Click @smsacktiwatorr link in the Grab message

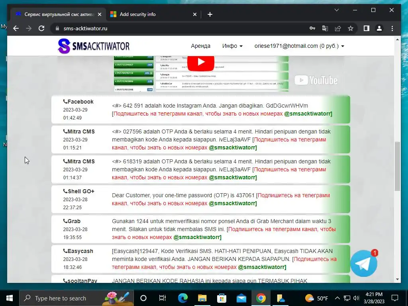pos(197,237)
